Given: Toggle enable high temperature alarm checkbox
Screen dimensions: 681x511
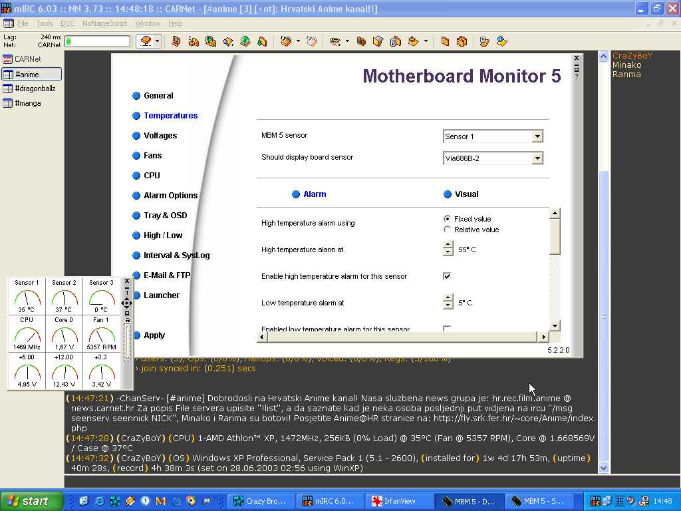Looking at the screenshot, I should [447, 276].
